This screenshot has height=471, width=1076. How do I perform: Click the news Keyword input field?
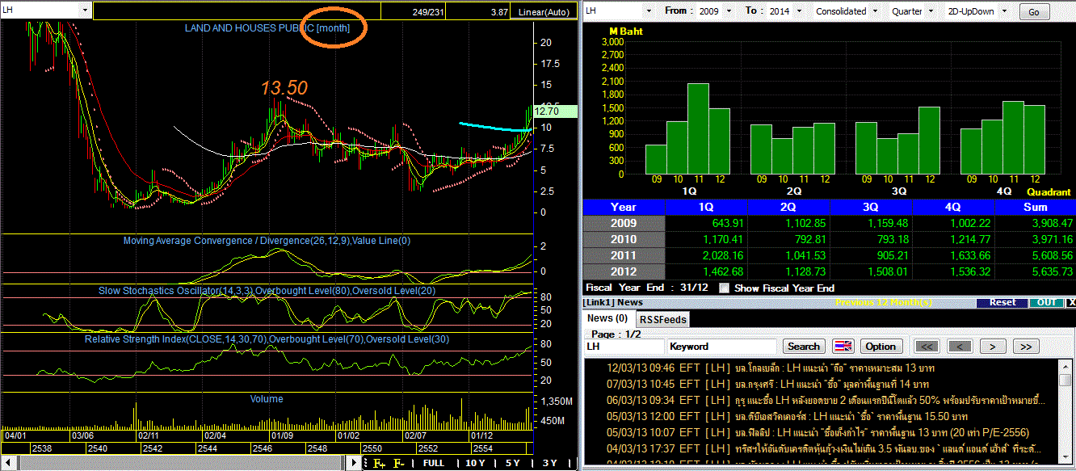724,346
